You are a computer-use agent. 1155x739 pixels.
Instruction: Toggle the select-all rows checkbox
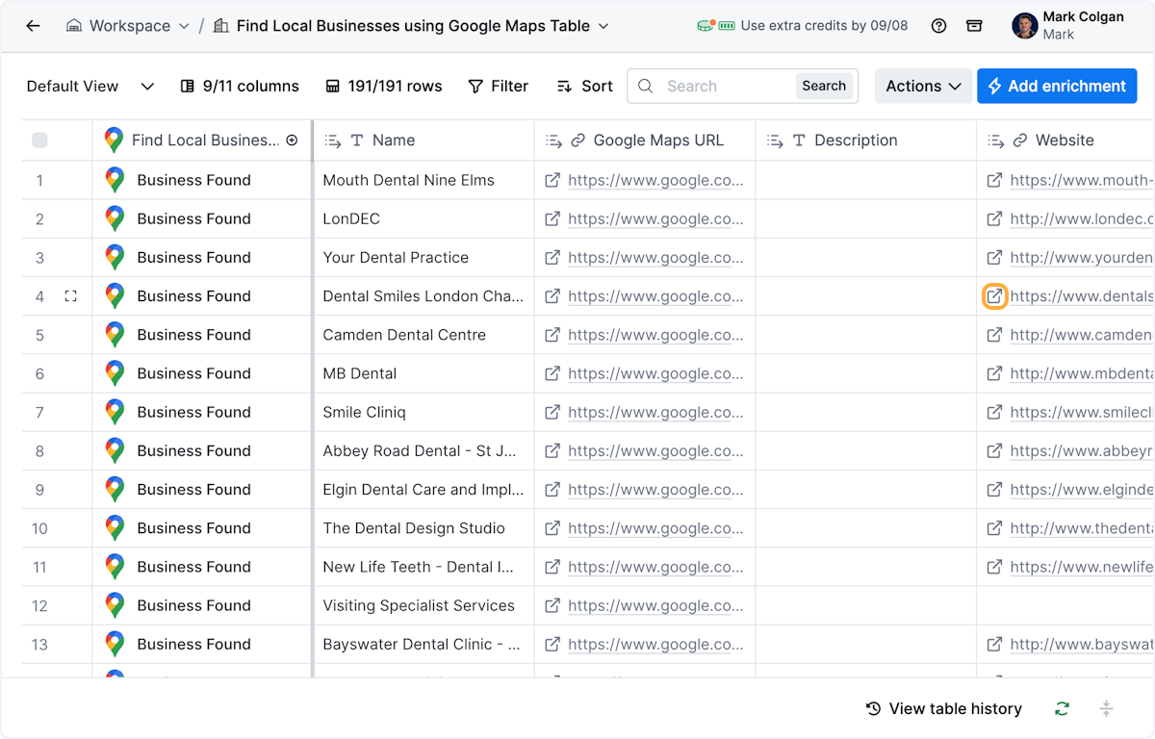(x=39, y=140)
